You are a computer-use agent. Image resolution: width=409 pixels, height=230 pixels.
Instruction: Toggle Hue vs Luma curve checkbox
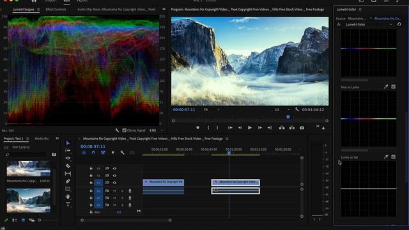(394, 87)
